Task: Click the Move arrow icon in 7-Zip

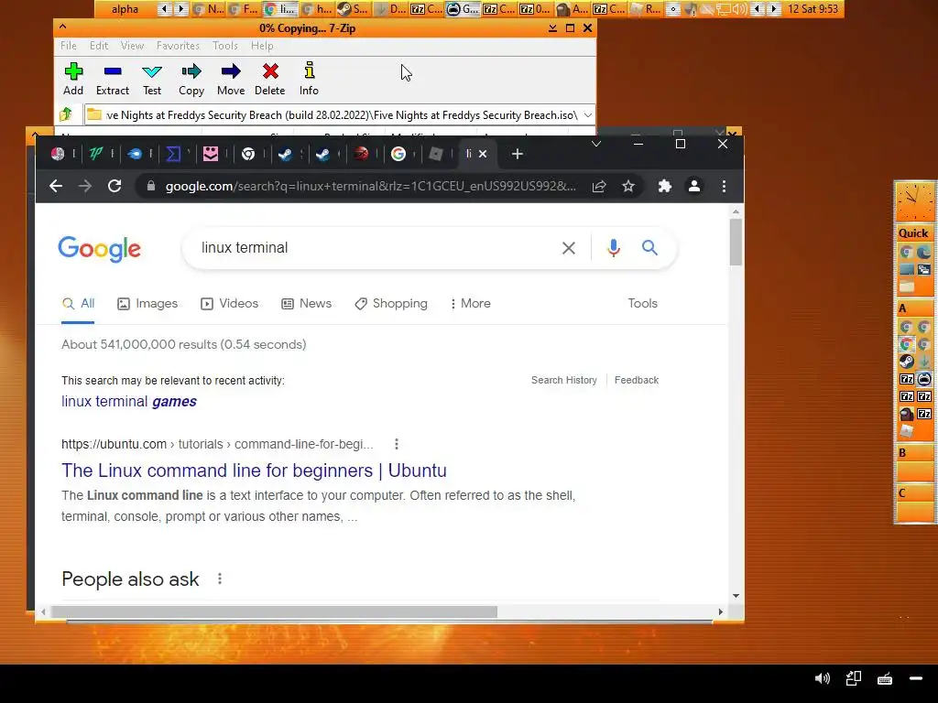Action: [x=231, y=79]
